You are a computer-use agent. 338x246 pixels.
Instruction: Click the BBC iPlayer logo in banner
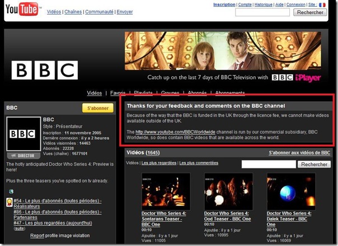coord(297,78)
